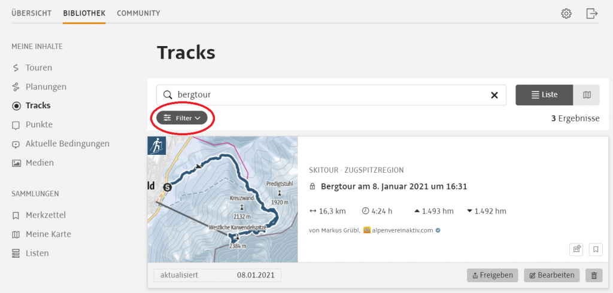This screenshot has height=293, width=613.
Task: Click the trash icon to delete track
Action: pos(594,276)
